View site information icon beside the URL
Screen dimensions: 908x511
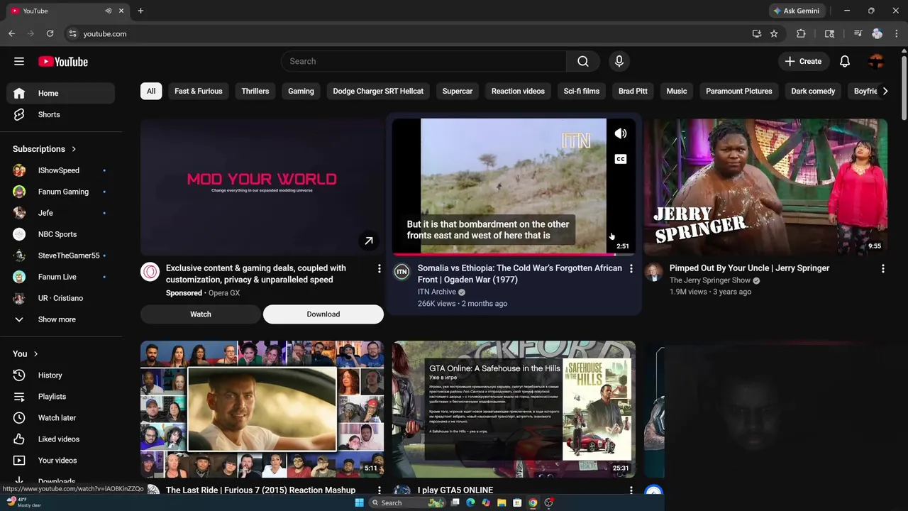pyautogui.click(x=72, y=33)
